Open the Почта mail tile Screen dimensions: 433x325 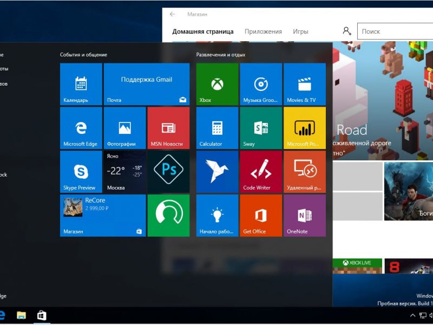[147, 84]
